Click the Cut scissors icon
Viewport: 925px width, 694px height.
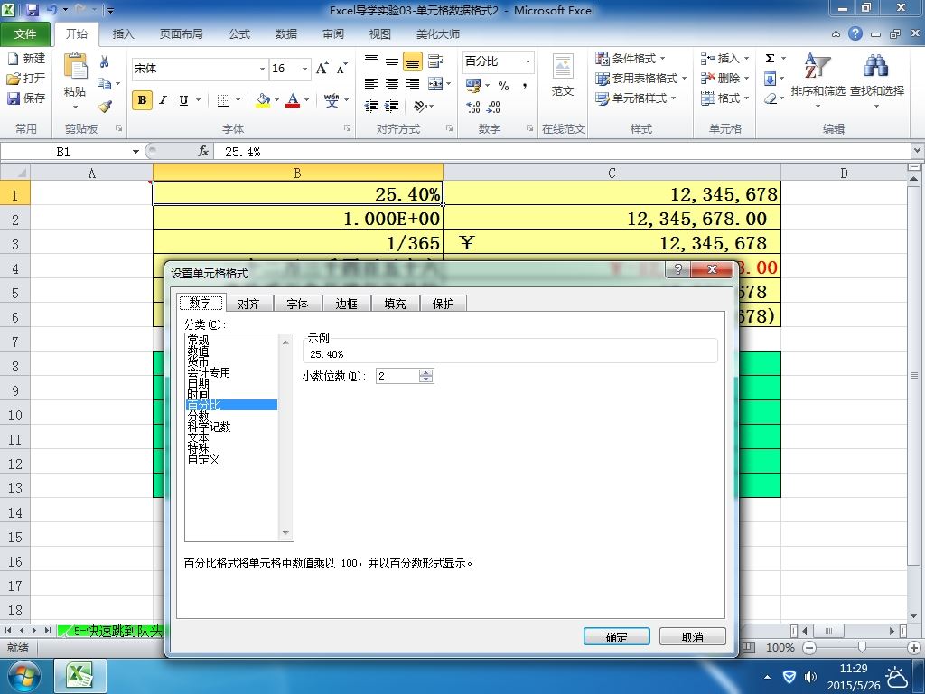pyautogui.click(x=105, y=61)
